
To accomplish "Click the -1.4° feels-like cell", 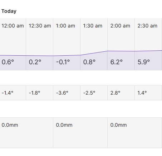I will point(13,93).
